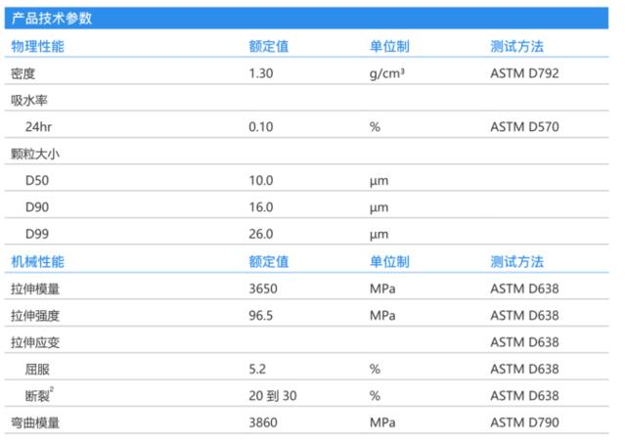Select the ASTM D570 test method
The height and width of the screenshot is (443, 626).
(524, 127)
